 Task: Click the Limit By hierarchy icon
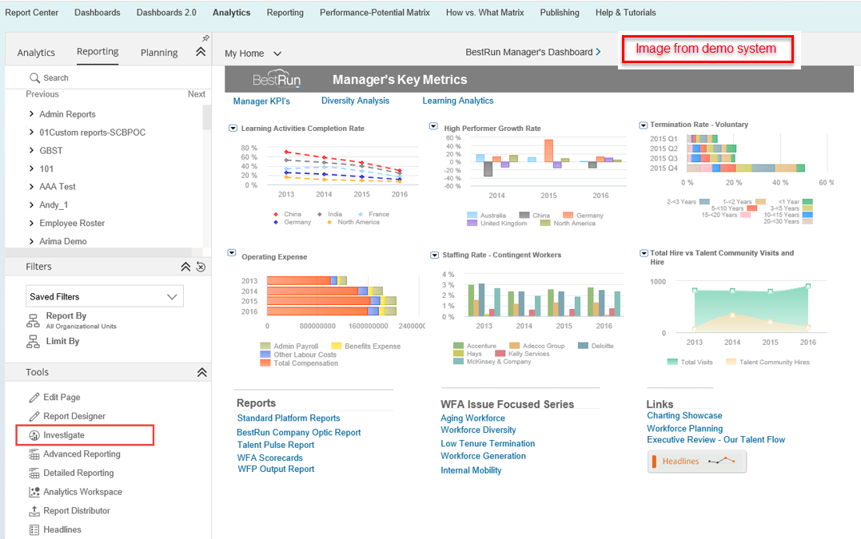click(33, 342)
